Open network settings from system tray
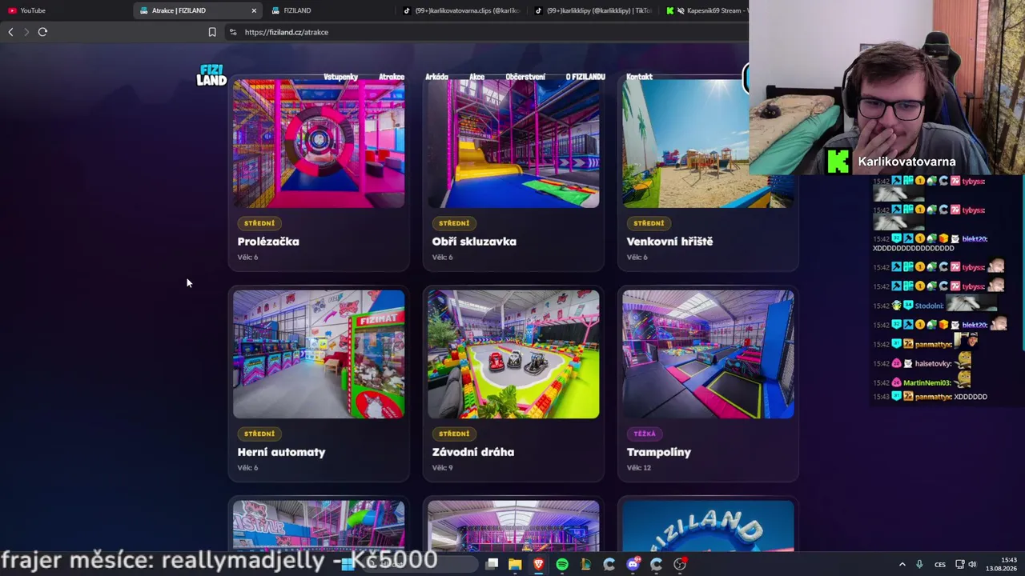This screenshot has width=1025, height=576. [959, 564]
